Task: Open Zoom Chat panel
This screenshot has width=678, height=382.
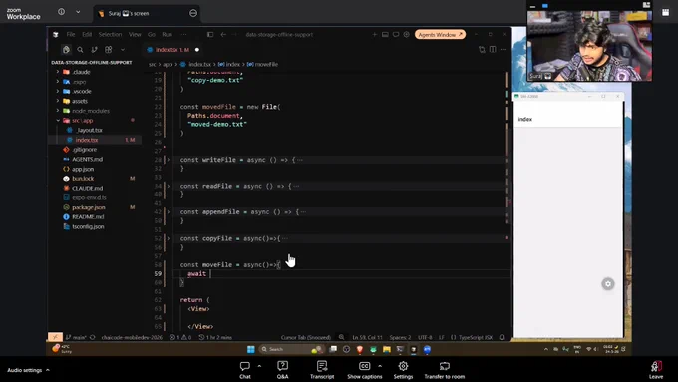Action: click(x=245, y=370)
